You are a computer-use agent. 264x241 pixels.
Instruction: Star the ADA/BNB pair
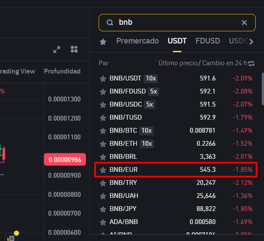pos(103,222)
